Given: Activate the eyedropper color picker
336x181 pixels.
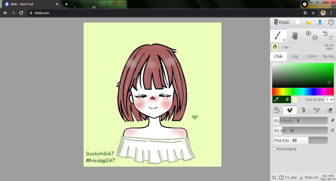Looking at the screenshot, I should point(276,100).
